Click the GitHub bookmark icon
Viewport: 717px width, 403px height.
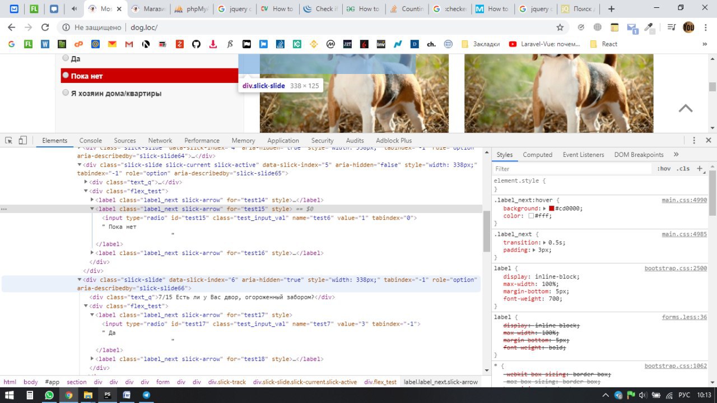(196, 44)
